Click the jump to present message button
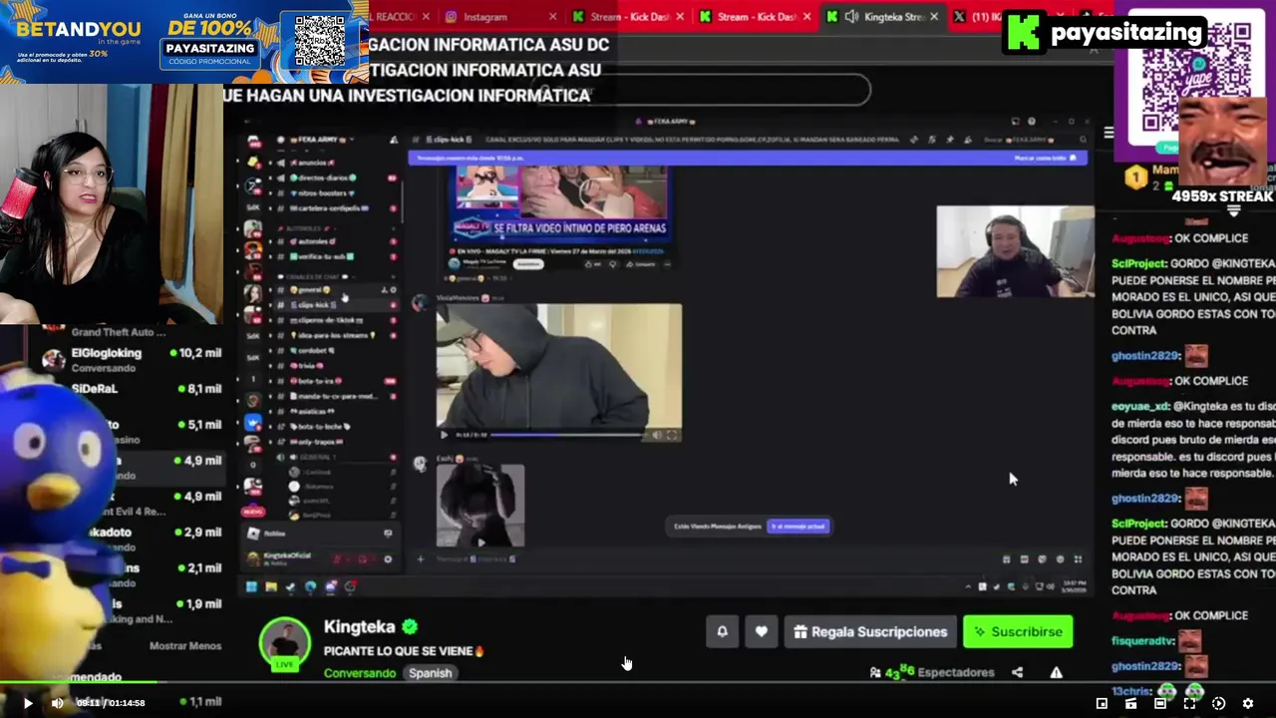This screenshot has height=718, width=1276. 797,526
